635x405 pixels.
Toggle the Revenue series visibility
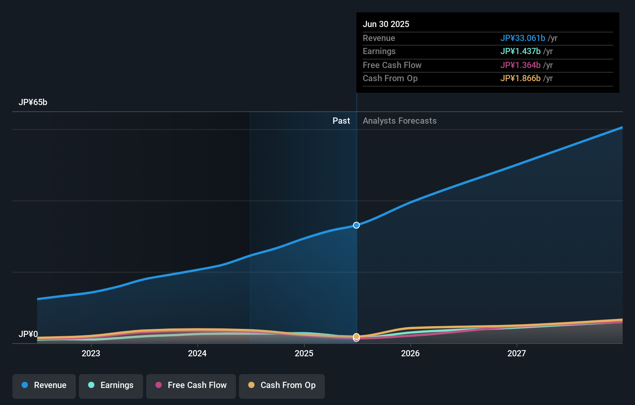coord(44,386)
